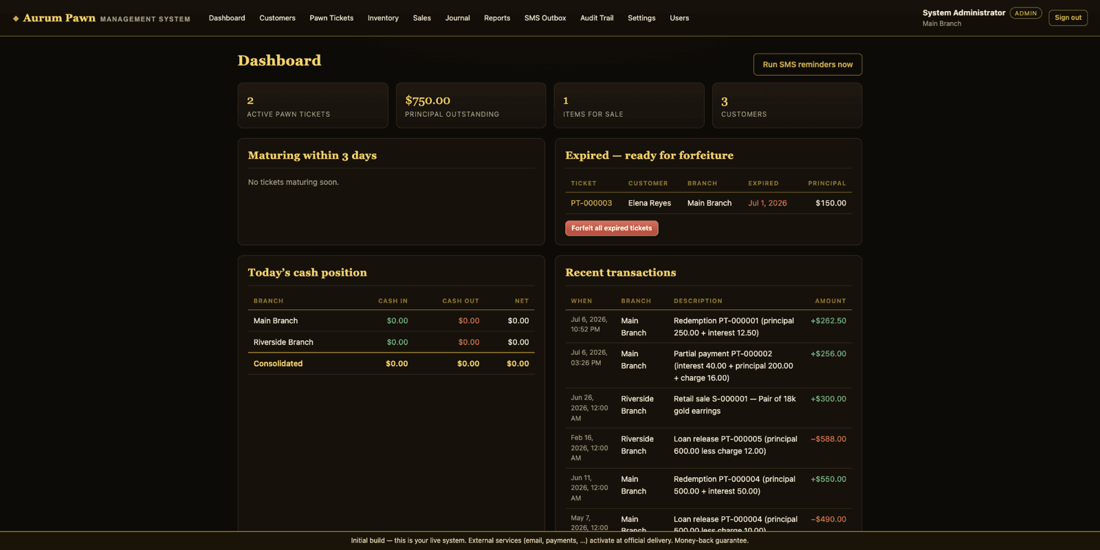Click the −$588.00 transaction amount
1100x550 pixels.
(828, 439)
